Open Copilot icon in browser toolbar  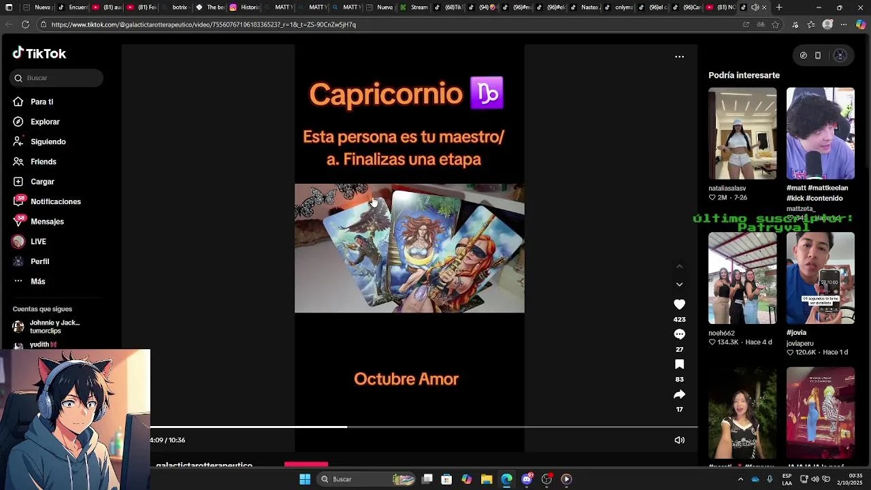coord(861,24)
